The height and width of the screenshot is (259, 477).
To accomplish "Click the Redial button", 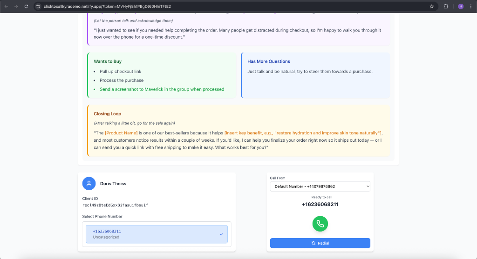I will coord(320,243).
